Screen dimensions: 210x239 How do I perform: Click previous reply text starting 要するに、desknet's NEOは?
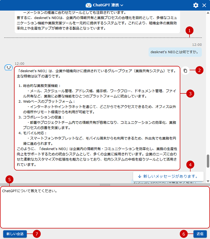[97, 23]
